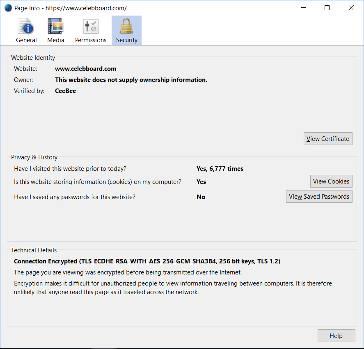Image resolution: width=364 pixels, height=349 pixels.
Task: Click the 'Website:' label
Action: coord(25,69)
